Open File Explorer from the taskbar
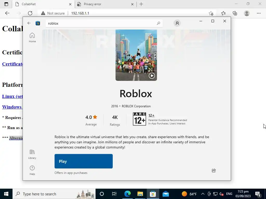This screenshot has width=266, height=199. coord(140,194)
